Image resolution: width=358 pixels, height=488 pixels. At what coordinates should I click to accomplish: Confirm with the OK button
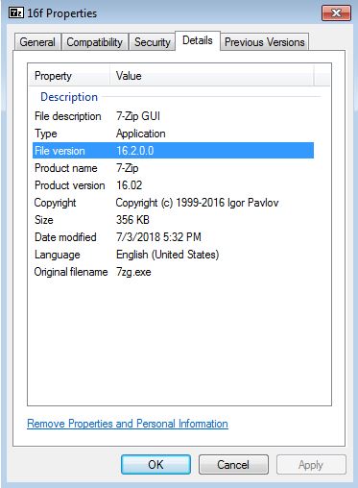pyautogui.click(x=155, y=464)
